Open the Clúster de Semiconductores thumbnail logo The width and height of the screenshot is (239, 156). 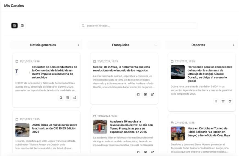23,72
